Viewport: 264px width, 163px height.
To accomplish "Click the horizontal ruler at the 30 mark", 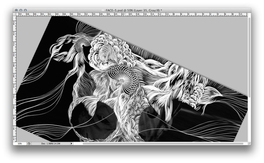I will click(94, 14).
